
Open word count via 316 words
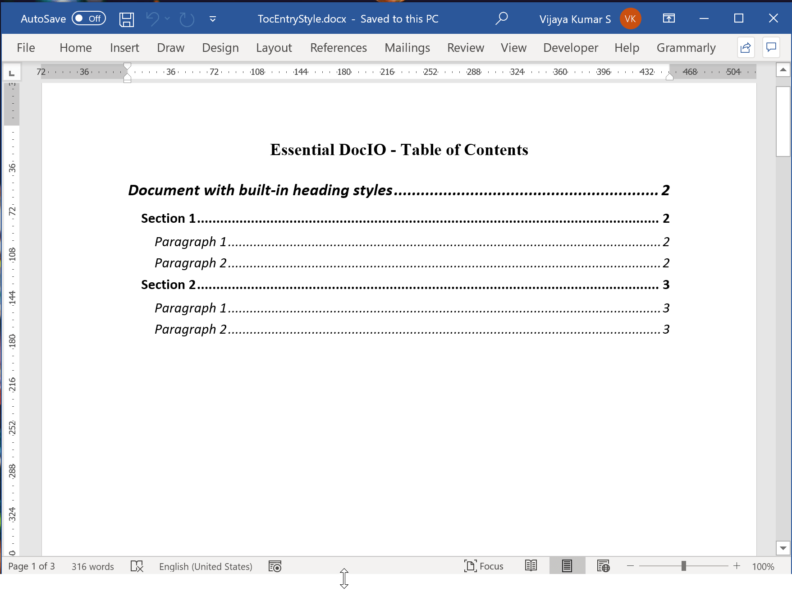[x=92, y=566]
